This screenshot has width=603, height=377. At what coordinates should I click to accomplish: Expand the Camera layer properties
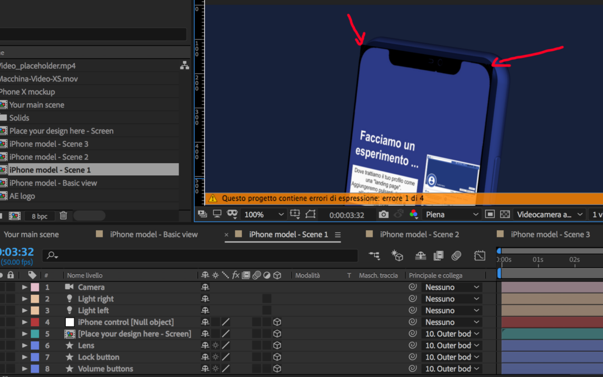pyautogui.click(x=25, y=287)
